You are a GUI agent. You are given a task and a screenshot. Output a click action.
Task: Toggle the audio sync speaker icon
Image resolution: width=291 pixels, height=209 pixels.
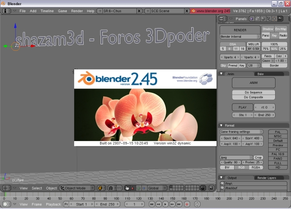point(197,204)
